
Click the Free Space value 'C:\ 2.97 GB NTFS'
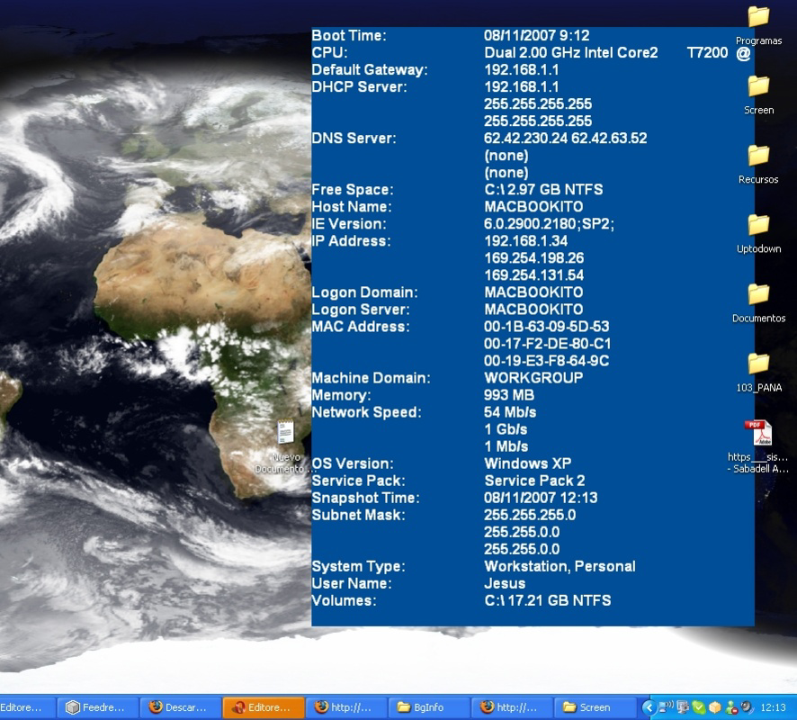pyautogui.click(x=543, y=190)
